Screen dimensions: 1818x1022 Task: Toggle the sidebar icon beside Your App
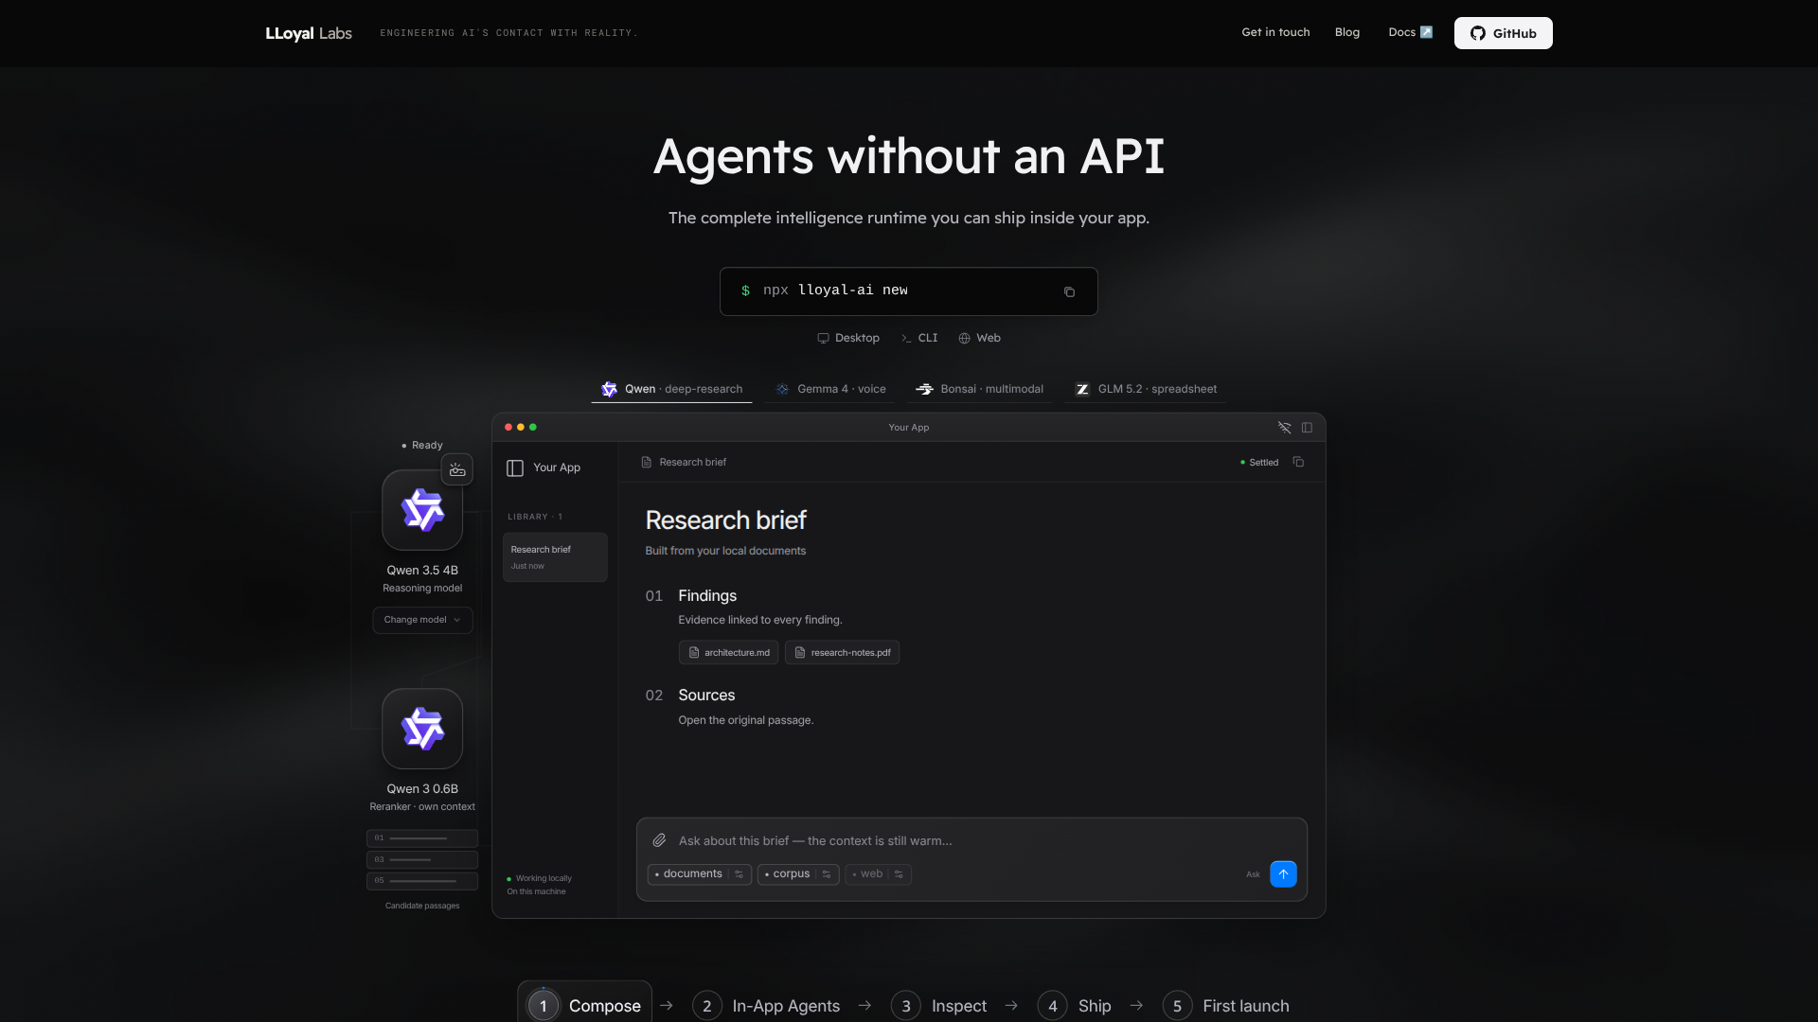[x=515, y=468]
